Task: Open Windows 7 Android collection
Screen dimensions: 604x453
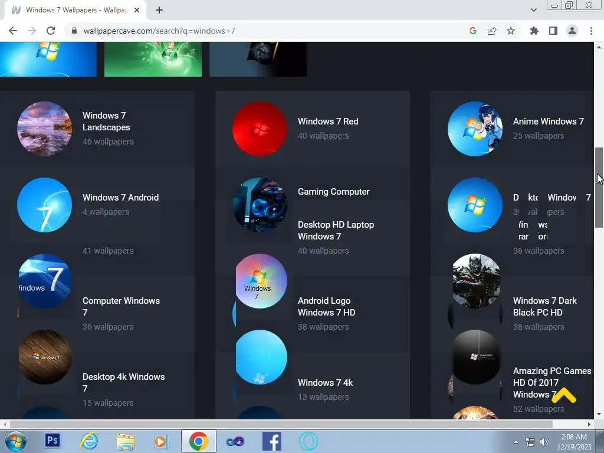Action: [x=120, y=197]
